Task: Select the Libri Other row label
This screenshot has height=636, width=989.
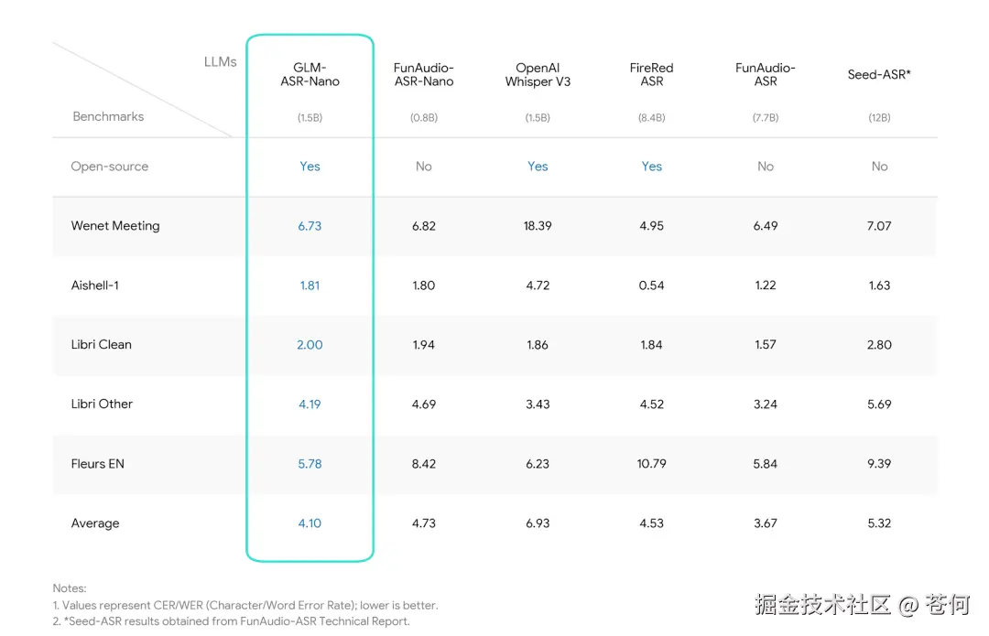Action: [102, 404]
